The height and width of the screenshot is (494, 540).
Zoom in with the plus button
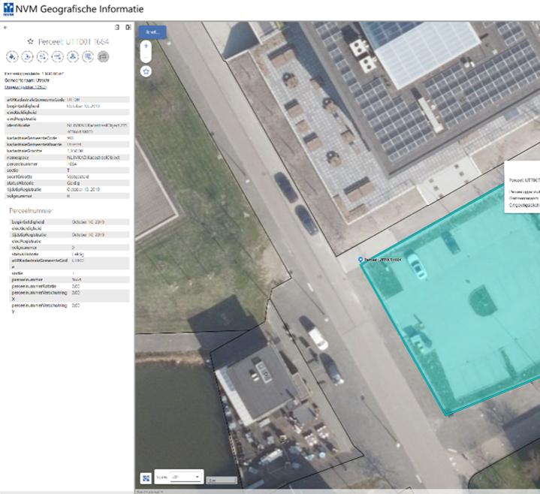coord(146,46)
